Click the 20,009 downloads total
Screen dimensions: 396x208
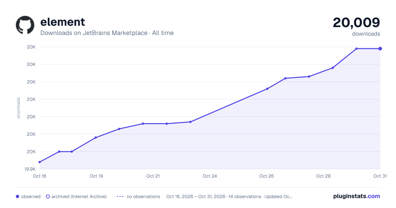pyautogui.click(x=356, y=22)
